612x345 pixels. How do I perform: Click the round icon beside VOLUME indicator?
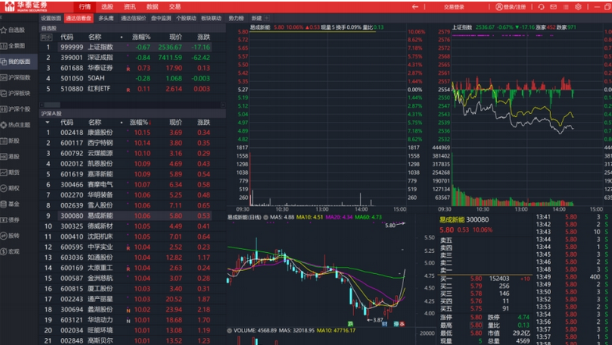coord(230,331)
